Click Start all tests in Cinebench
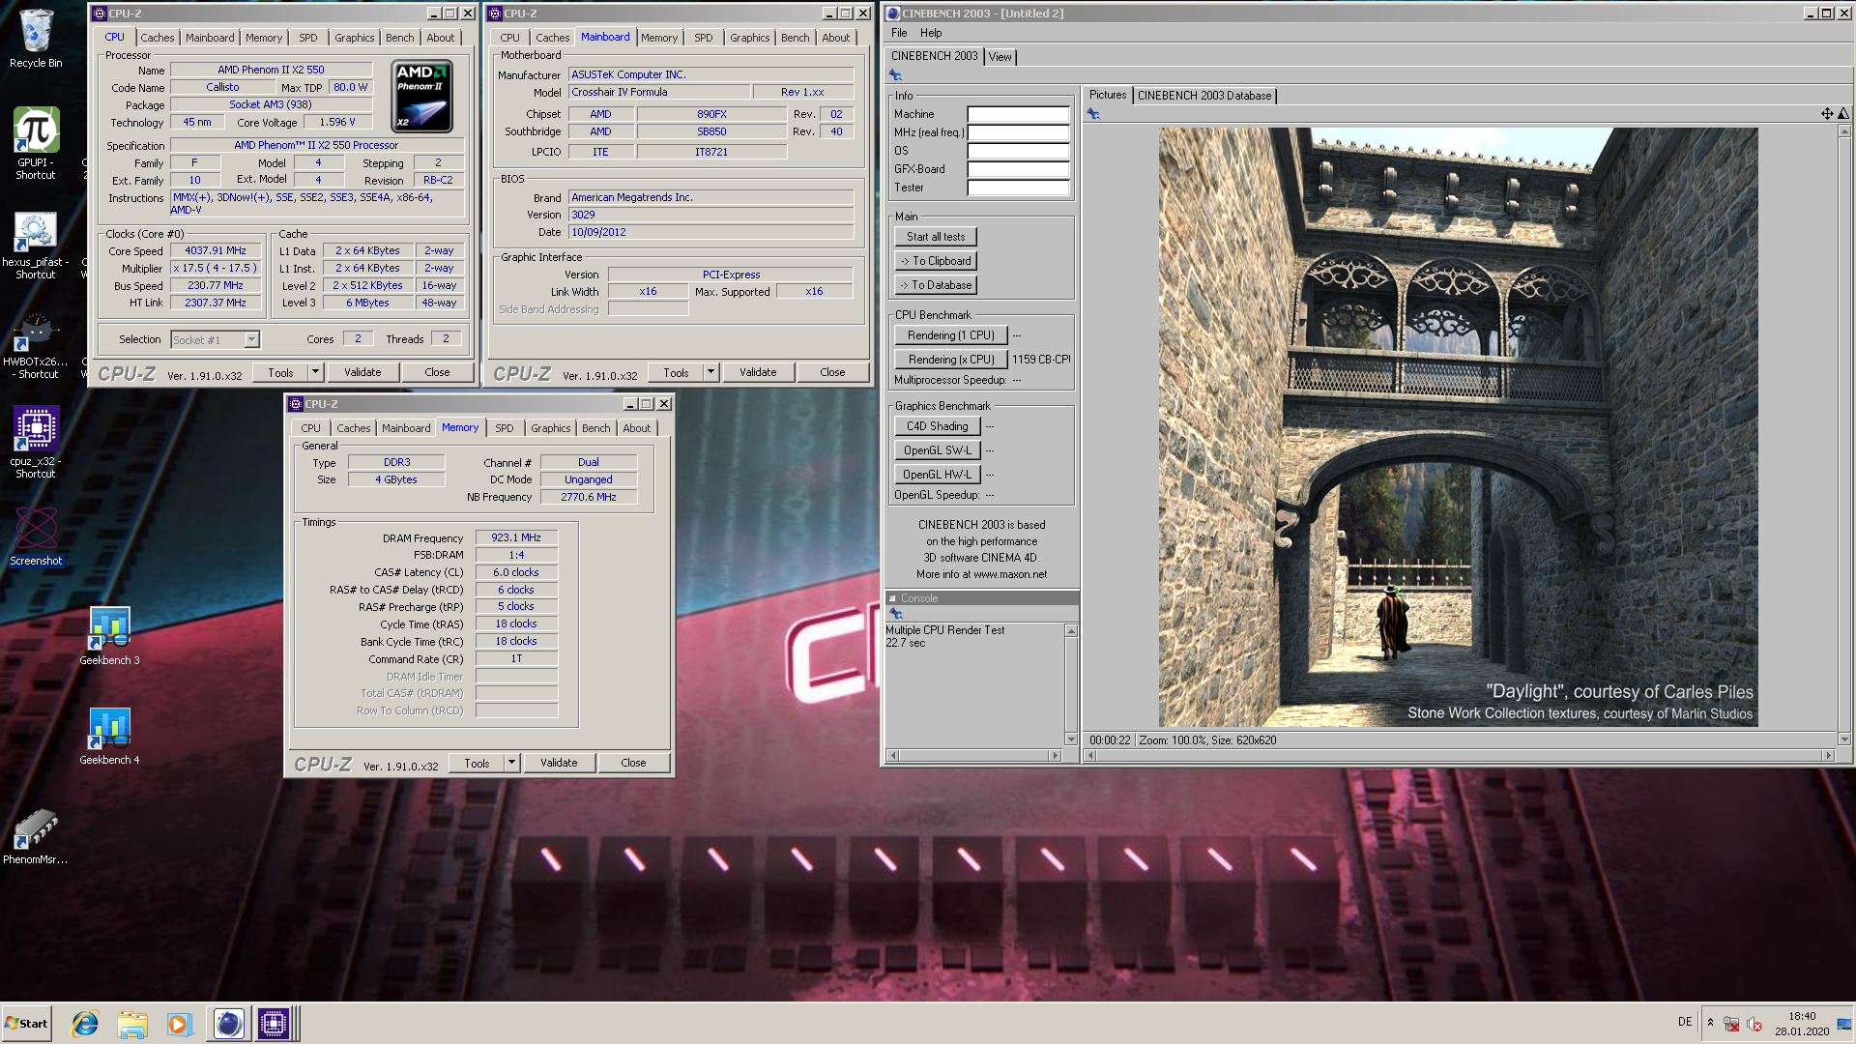Screen dimensions: 1856x1044 point(936,237)
